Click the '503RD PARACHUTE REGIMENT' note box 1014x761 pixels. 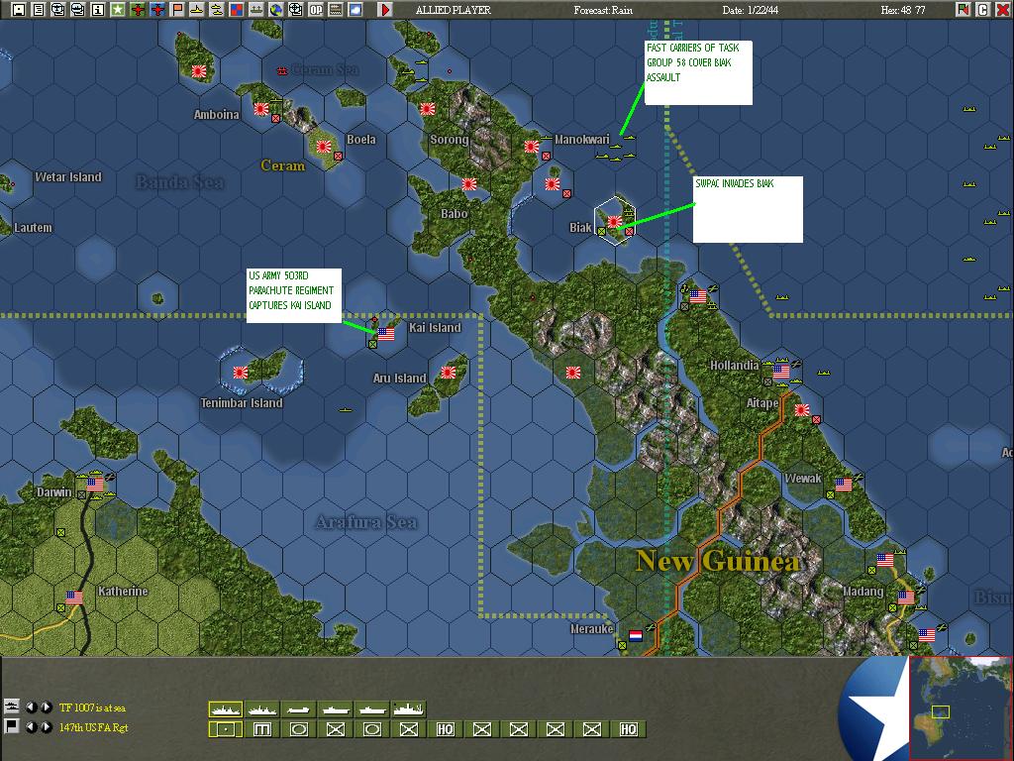click(293, 295)
